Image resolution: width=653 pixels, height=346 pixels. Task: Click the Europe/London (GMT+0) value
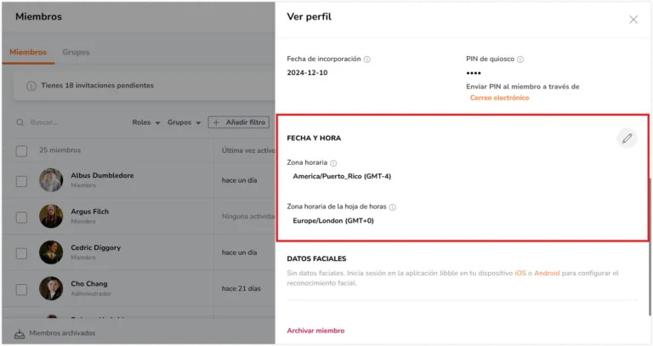333,221
